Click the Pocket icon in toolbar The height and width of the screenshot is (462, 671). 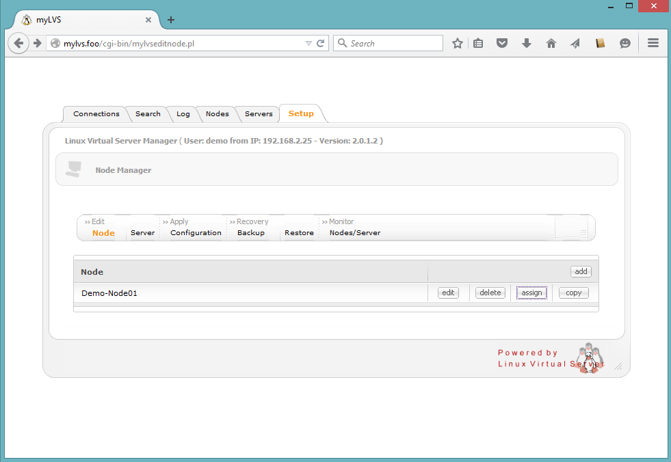(x=502, y=43)
